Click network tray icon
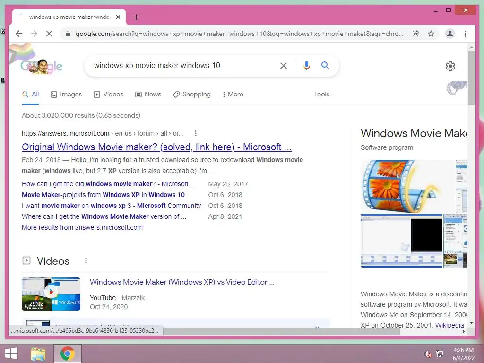The height and width of the screenshot is (363, 484). (x=440, y=354)
